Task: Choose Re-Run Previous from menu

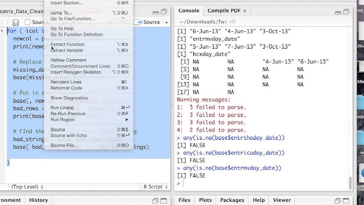Action: click(89, 114)
